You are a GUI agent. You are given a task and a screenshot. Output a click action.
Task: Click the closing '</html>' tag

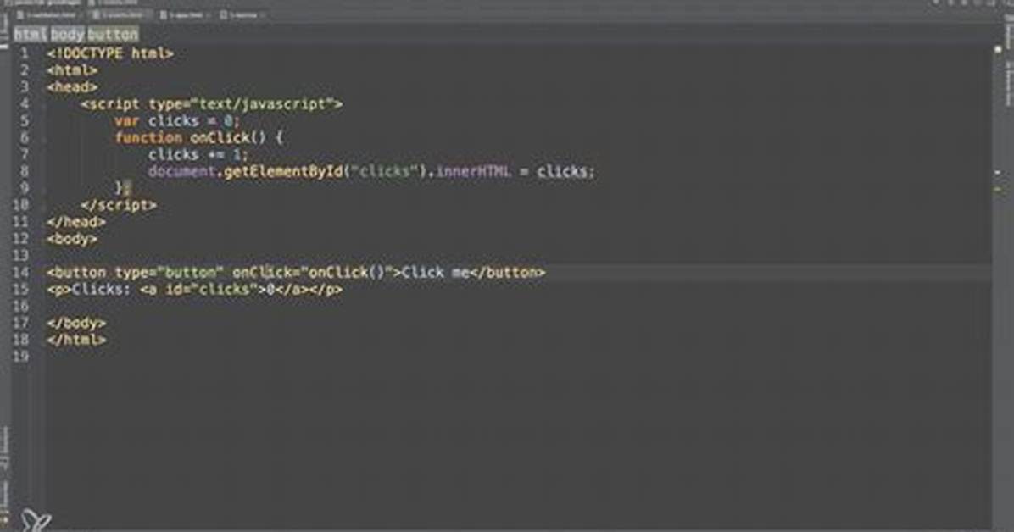(x=76, y=339)
